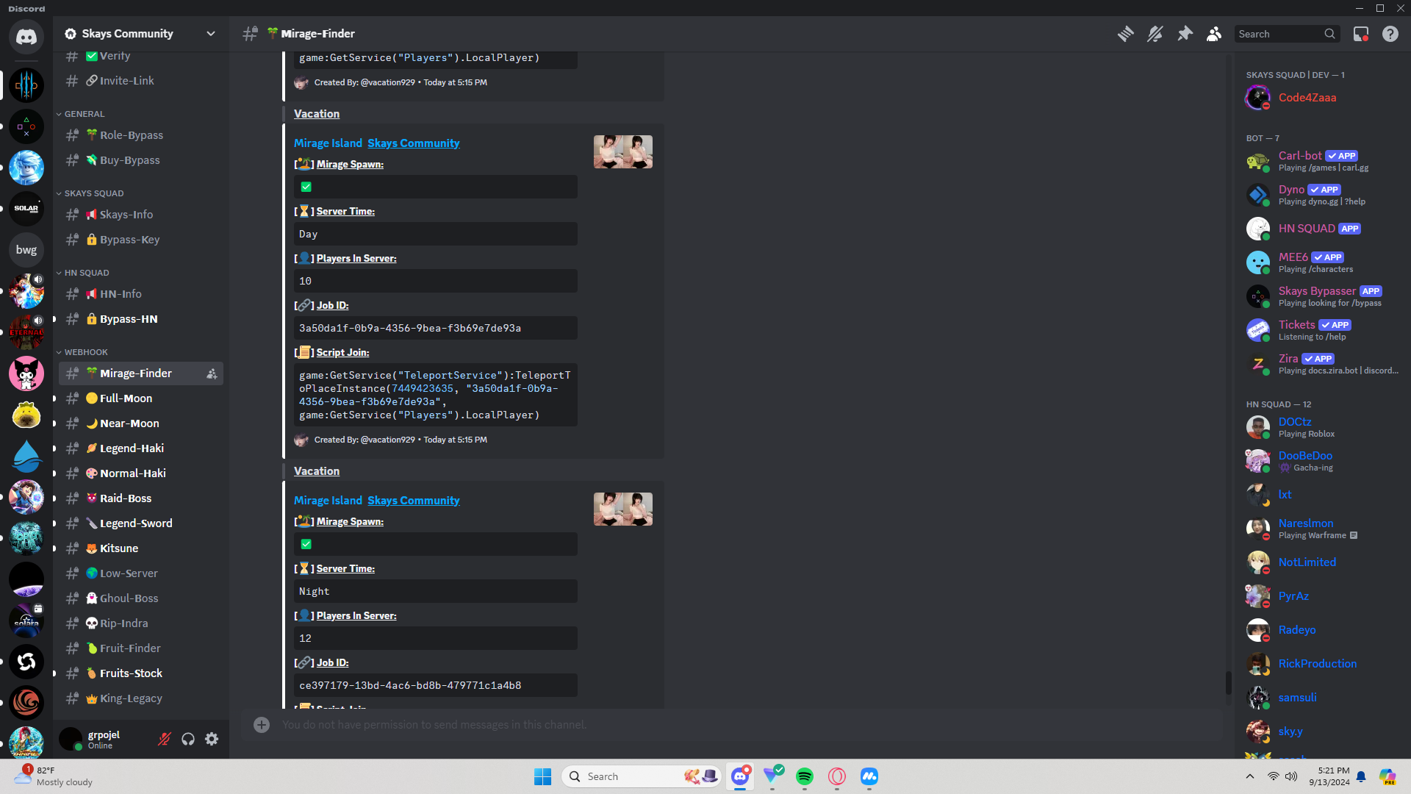This screenshot has height=794, width=1411.
Task: Open pinned messages
Action: point(1185,34)
